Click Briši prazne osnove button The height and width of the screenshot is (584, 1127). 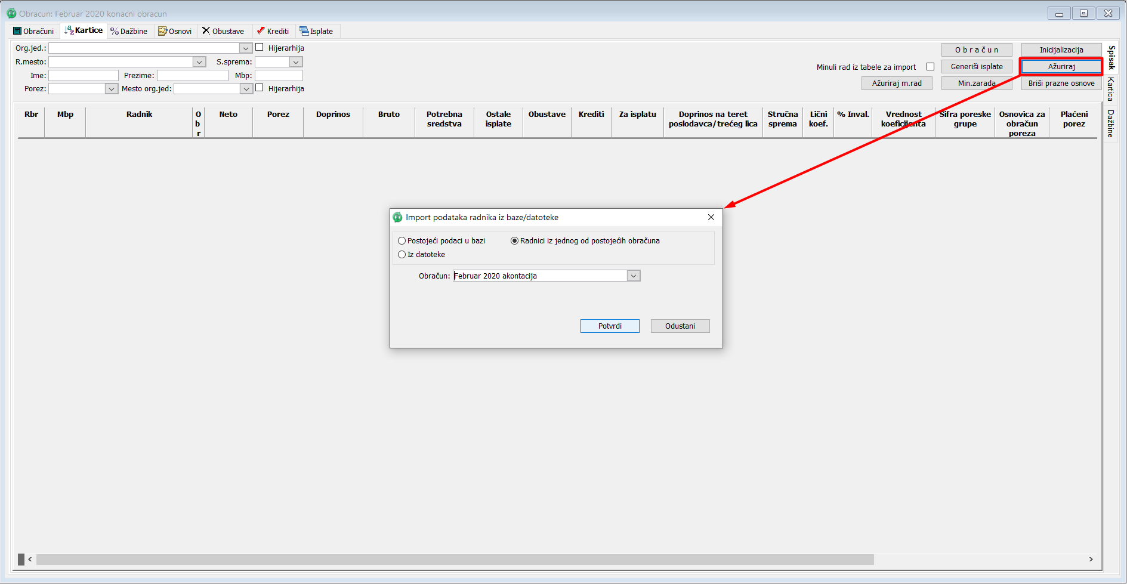tap(1061, 84)
